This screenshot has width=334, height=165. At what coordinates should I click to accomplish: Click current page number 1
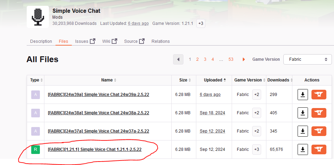tap(190, 59)
